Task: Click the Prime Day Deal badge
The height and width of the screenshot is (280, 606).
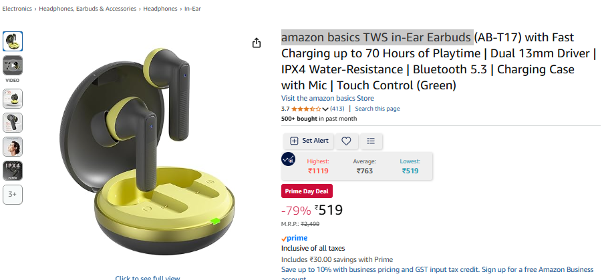Action: click(x=308, y=191)
